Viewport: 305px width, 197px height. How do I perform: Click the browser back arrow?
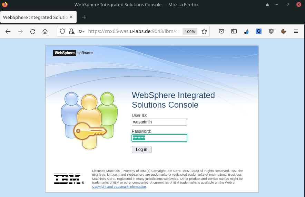tap(8, 31)
